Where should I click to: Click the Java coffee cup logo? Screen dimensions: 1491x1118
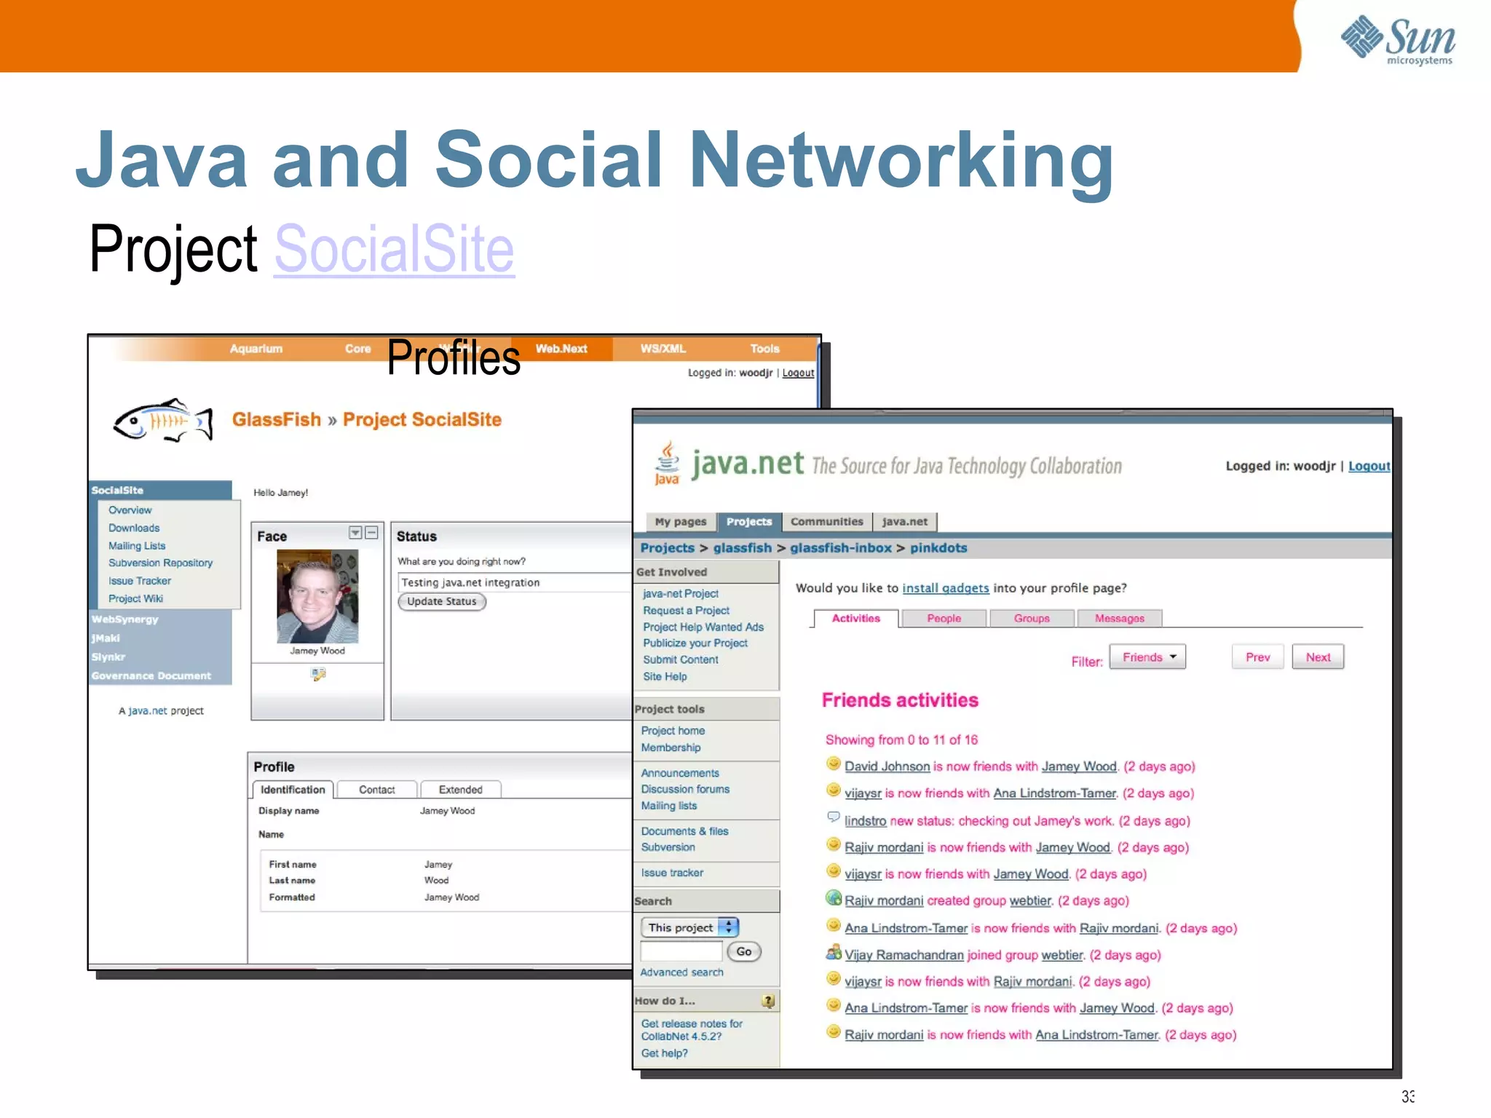tap(666, 463)
